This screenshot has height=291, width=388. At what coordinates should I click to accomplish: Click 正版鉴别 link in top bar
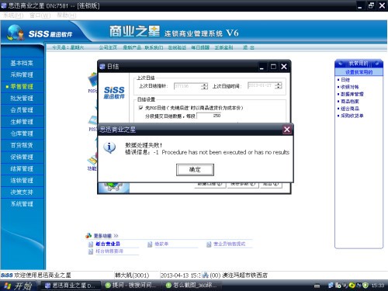click(223, 47)
